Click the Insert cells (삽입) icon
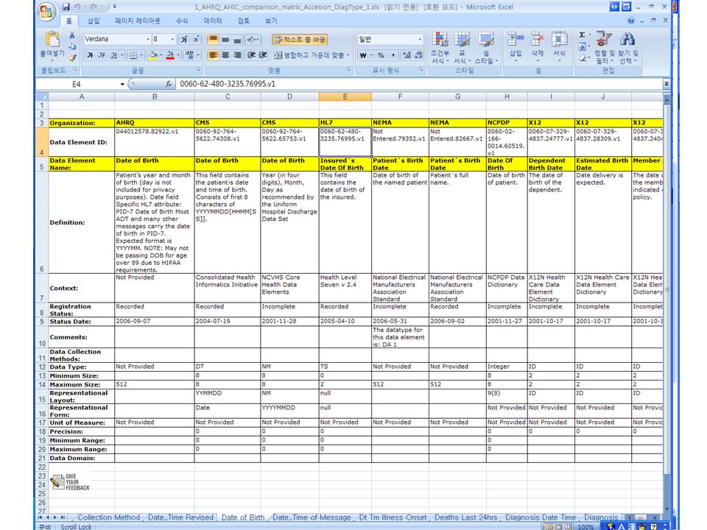Image resolution: width=707 pixels, height=530 pixels. tap(515, 40)
